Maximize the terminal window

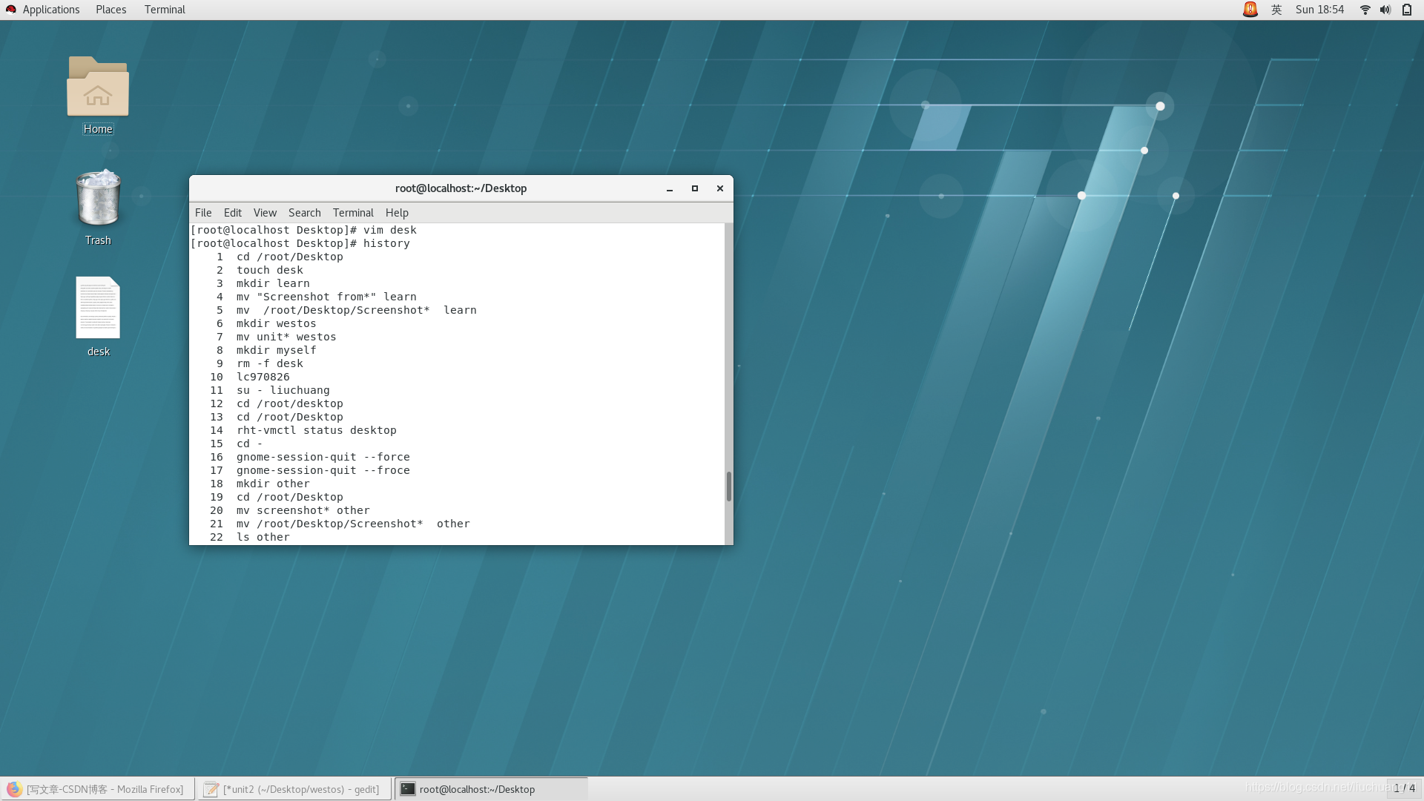695,188
